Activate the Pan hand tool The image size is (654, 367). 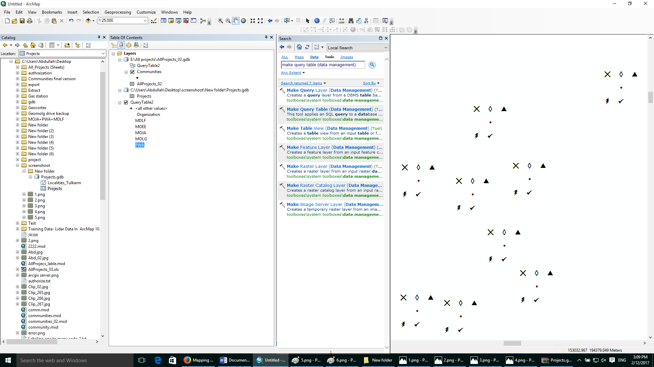tap(236, 21)
